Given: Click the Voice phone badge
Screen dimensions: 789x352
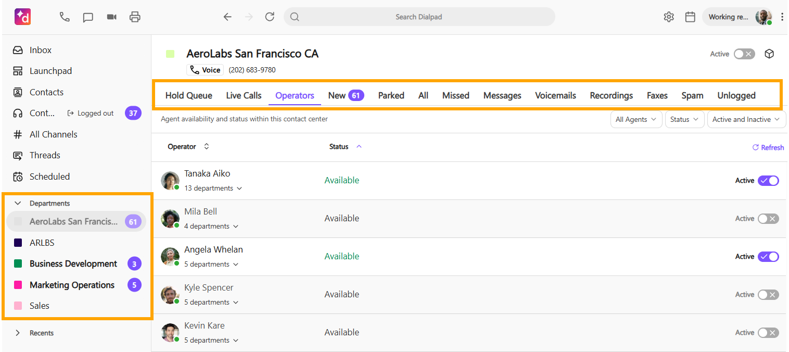Looking at the screenshot, I should (205, 70).
